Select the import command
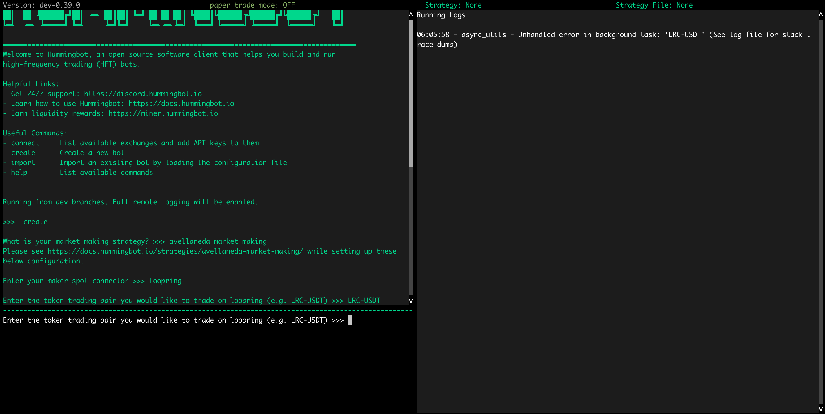This screenshot has height=414, width=825. (x=23, y=162)
